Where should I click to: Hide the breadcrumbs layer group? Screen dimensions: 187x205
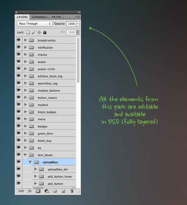18,40
